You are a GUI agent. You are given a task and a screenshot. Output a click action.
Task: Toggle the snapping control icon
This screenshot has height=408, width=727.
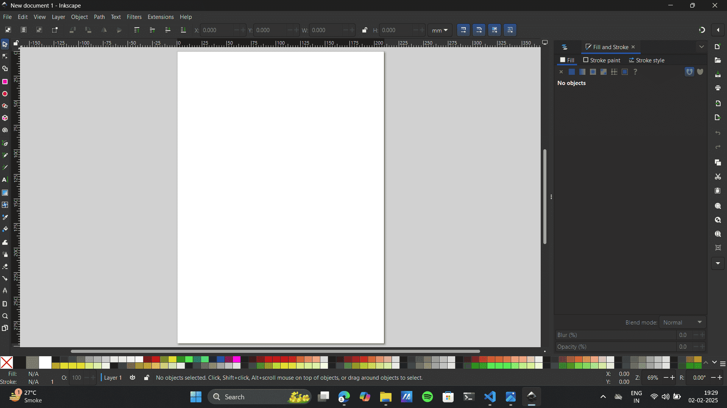point(702,30)
